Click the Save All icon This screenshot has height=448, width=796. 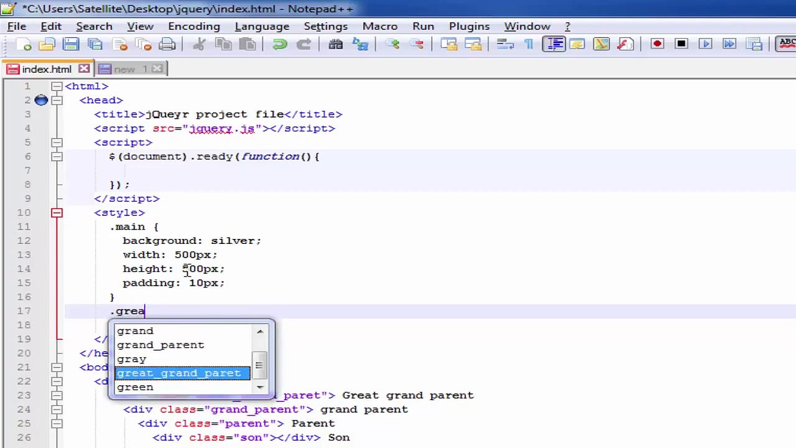pos(95,44)
